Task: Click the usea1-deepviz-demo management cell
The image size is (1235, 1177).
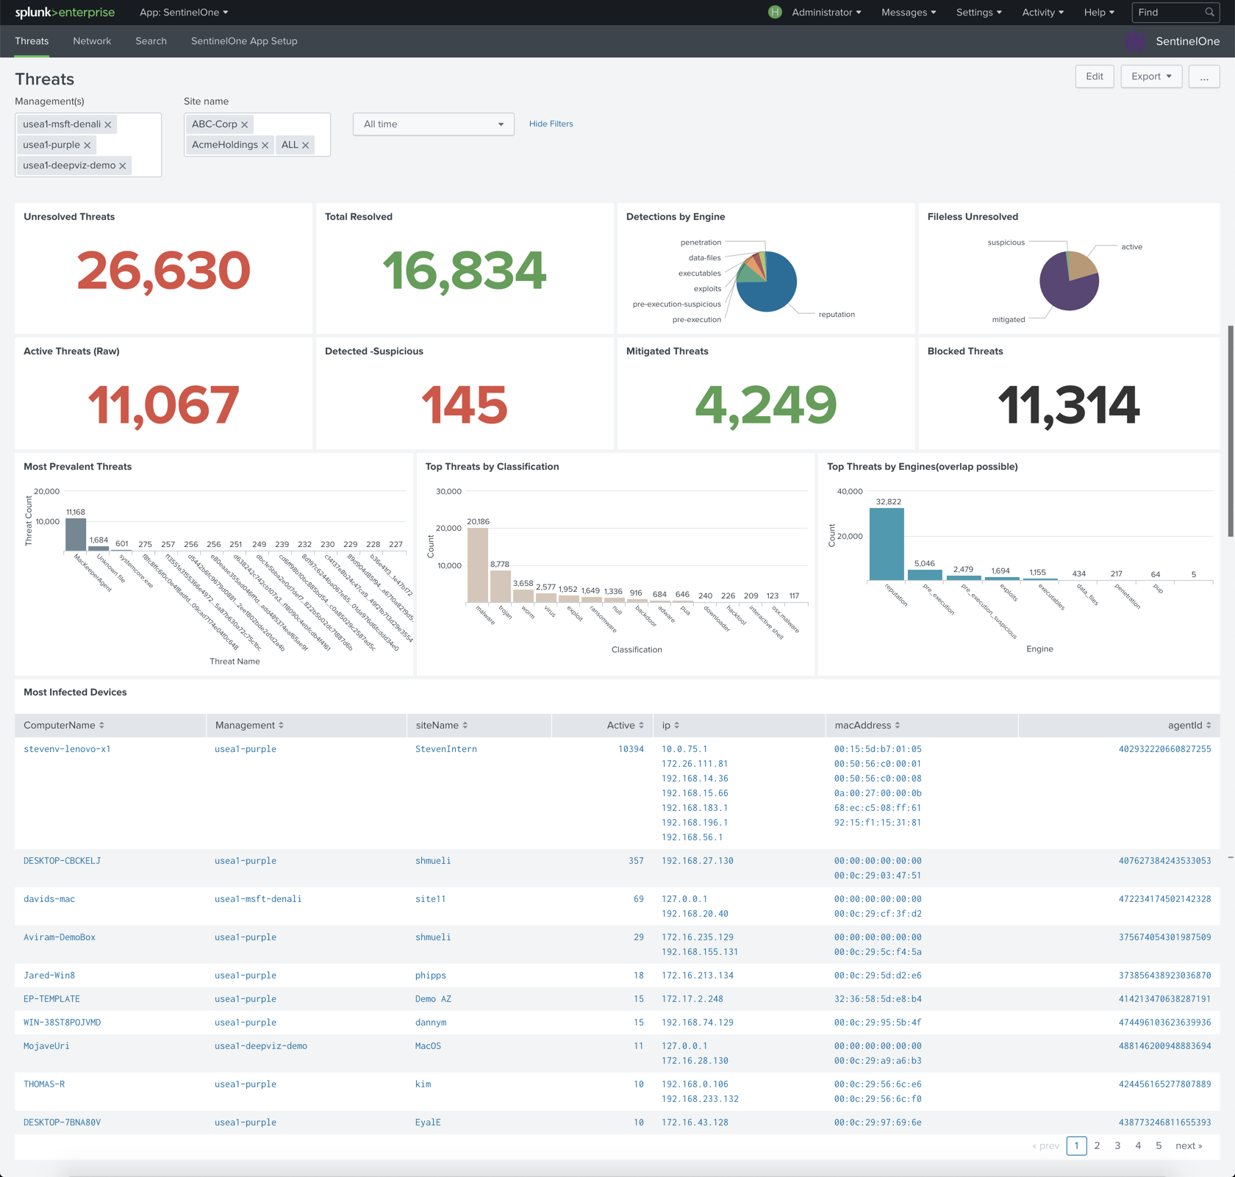Action: click(x=261, y=1046)
